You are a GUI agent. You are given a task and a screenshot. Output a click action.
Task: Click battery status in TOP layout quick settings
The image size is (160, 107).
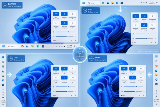134,43
